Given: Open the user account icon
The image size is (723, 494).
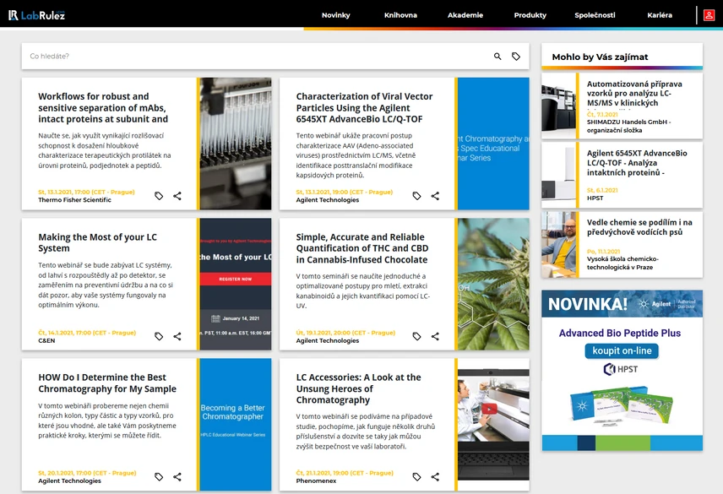Looking at the screenshot, I should (709, 15).
